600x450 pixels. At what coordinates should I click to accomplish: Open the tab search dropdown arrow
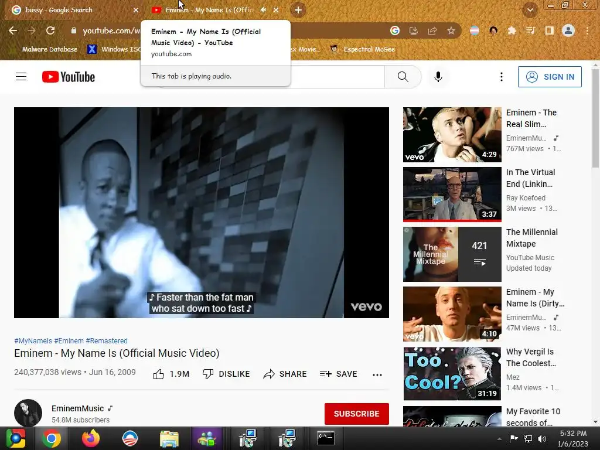coord(530,10)
